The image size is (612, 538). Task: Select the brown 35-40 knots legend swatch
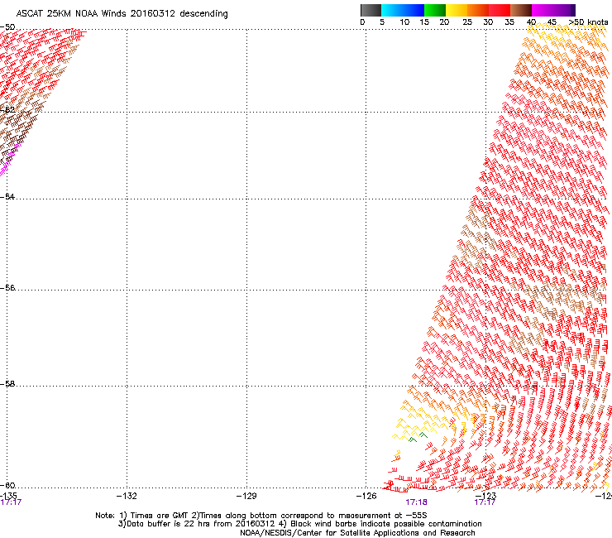pyautogui.click(x=521, y=10)
